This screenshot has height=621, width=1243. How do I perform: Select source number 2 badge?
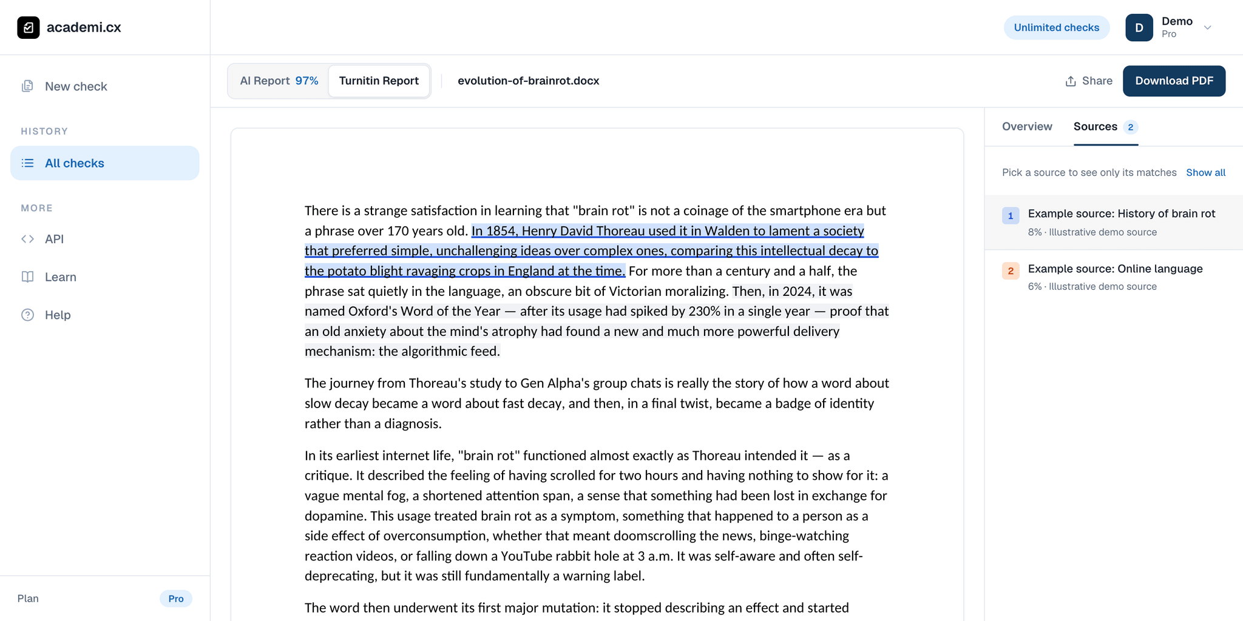click(1011, 270)
